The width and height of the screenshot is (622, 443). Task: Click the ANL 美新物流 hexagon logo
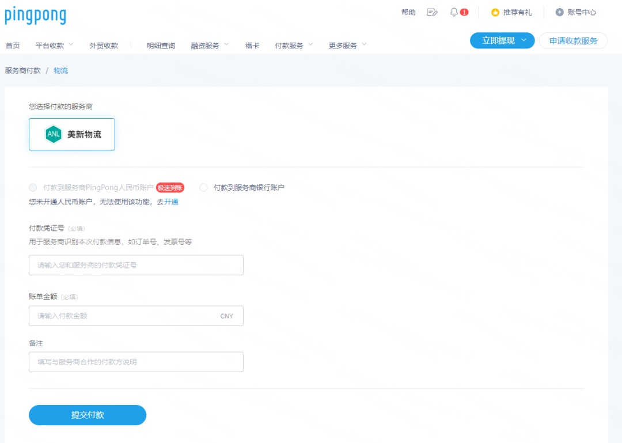[54, 134]
